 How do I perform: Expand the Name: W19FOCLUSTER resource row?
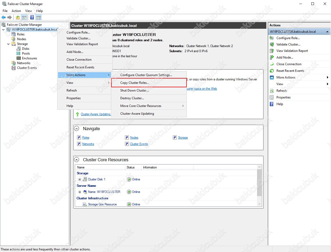pos(80,192)
